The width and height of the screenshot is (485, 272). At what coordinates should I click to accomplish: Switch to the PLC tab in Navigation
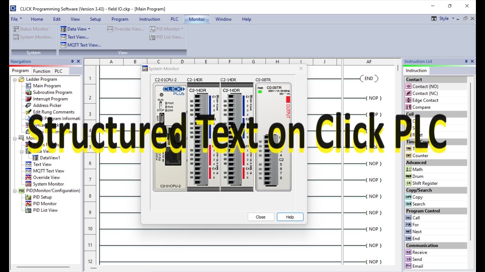(58, 71)
